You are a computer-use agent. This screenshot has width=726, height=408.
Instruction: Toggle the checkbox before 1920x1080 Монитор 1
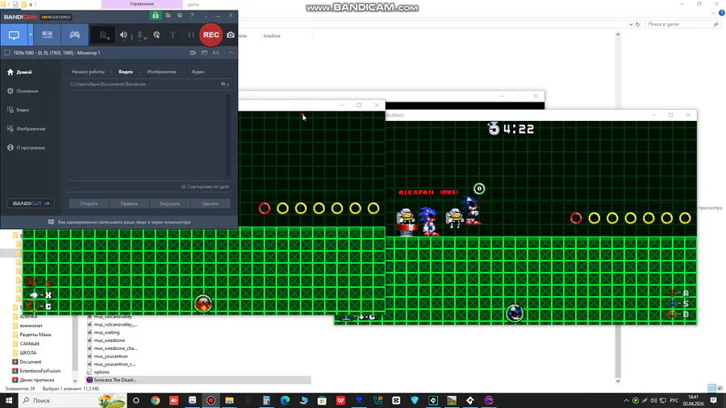[7, 52]
